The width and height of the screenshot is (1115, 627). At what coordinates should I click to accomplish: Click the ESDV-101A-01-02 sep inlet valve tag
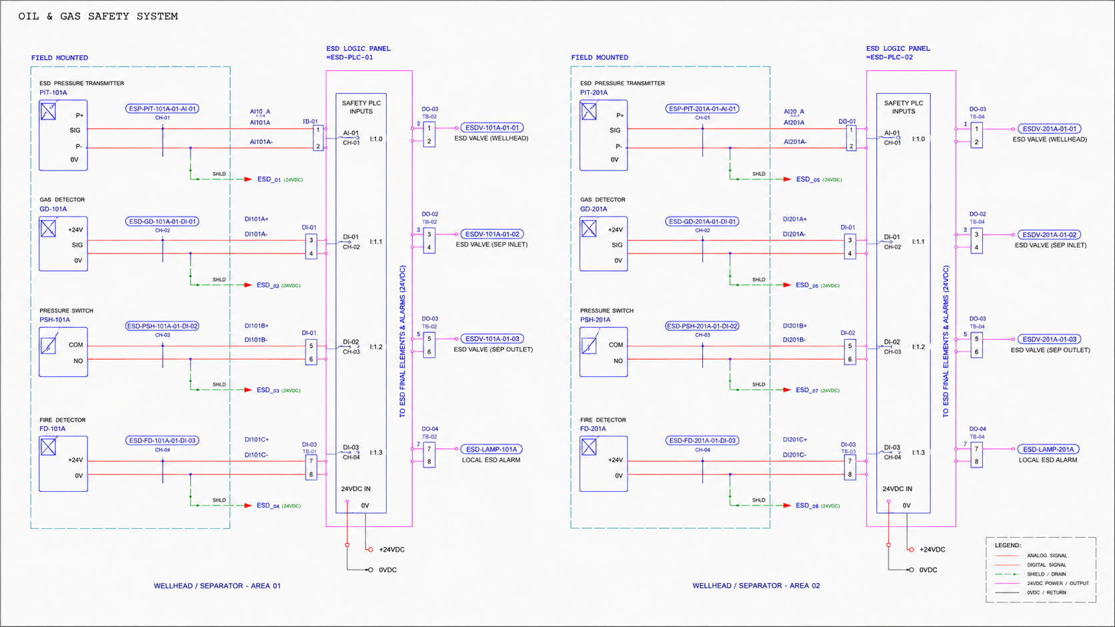point(492,234)
